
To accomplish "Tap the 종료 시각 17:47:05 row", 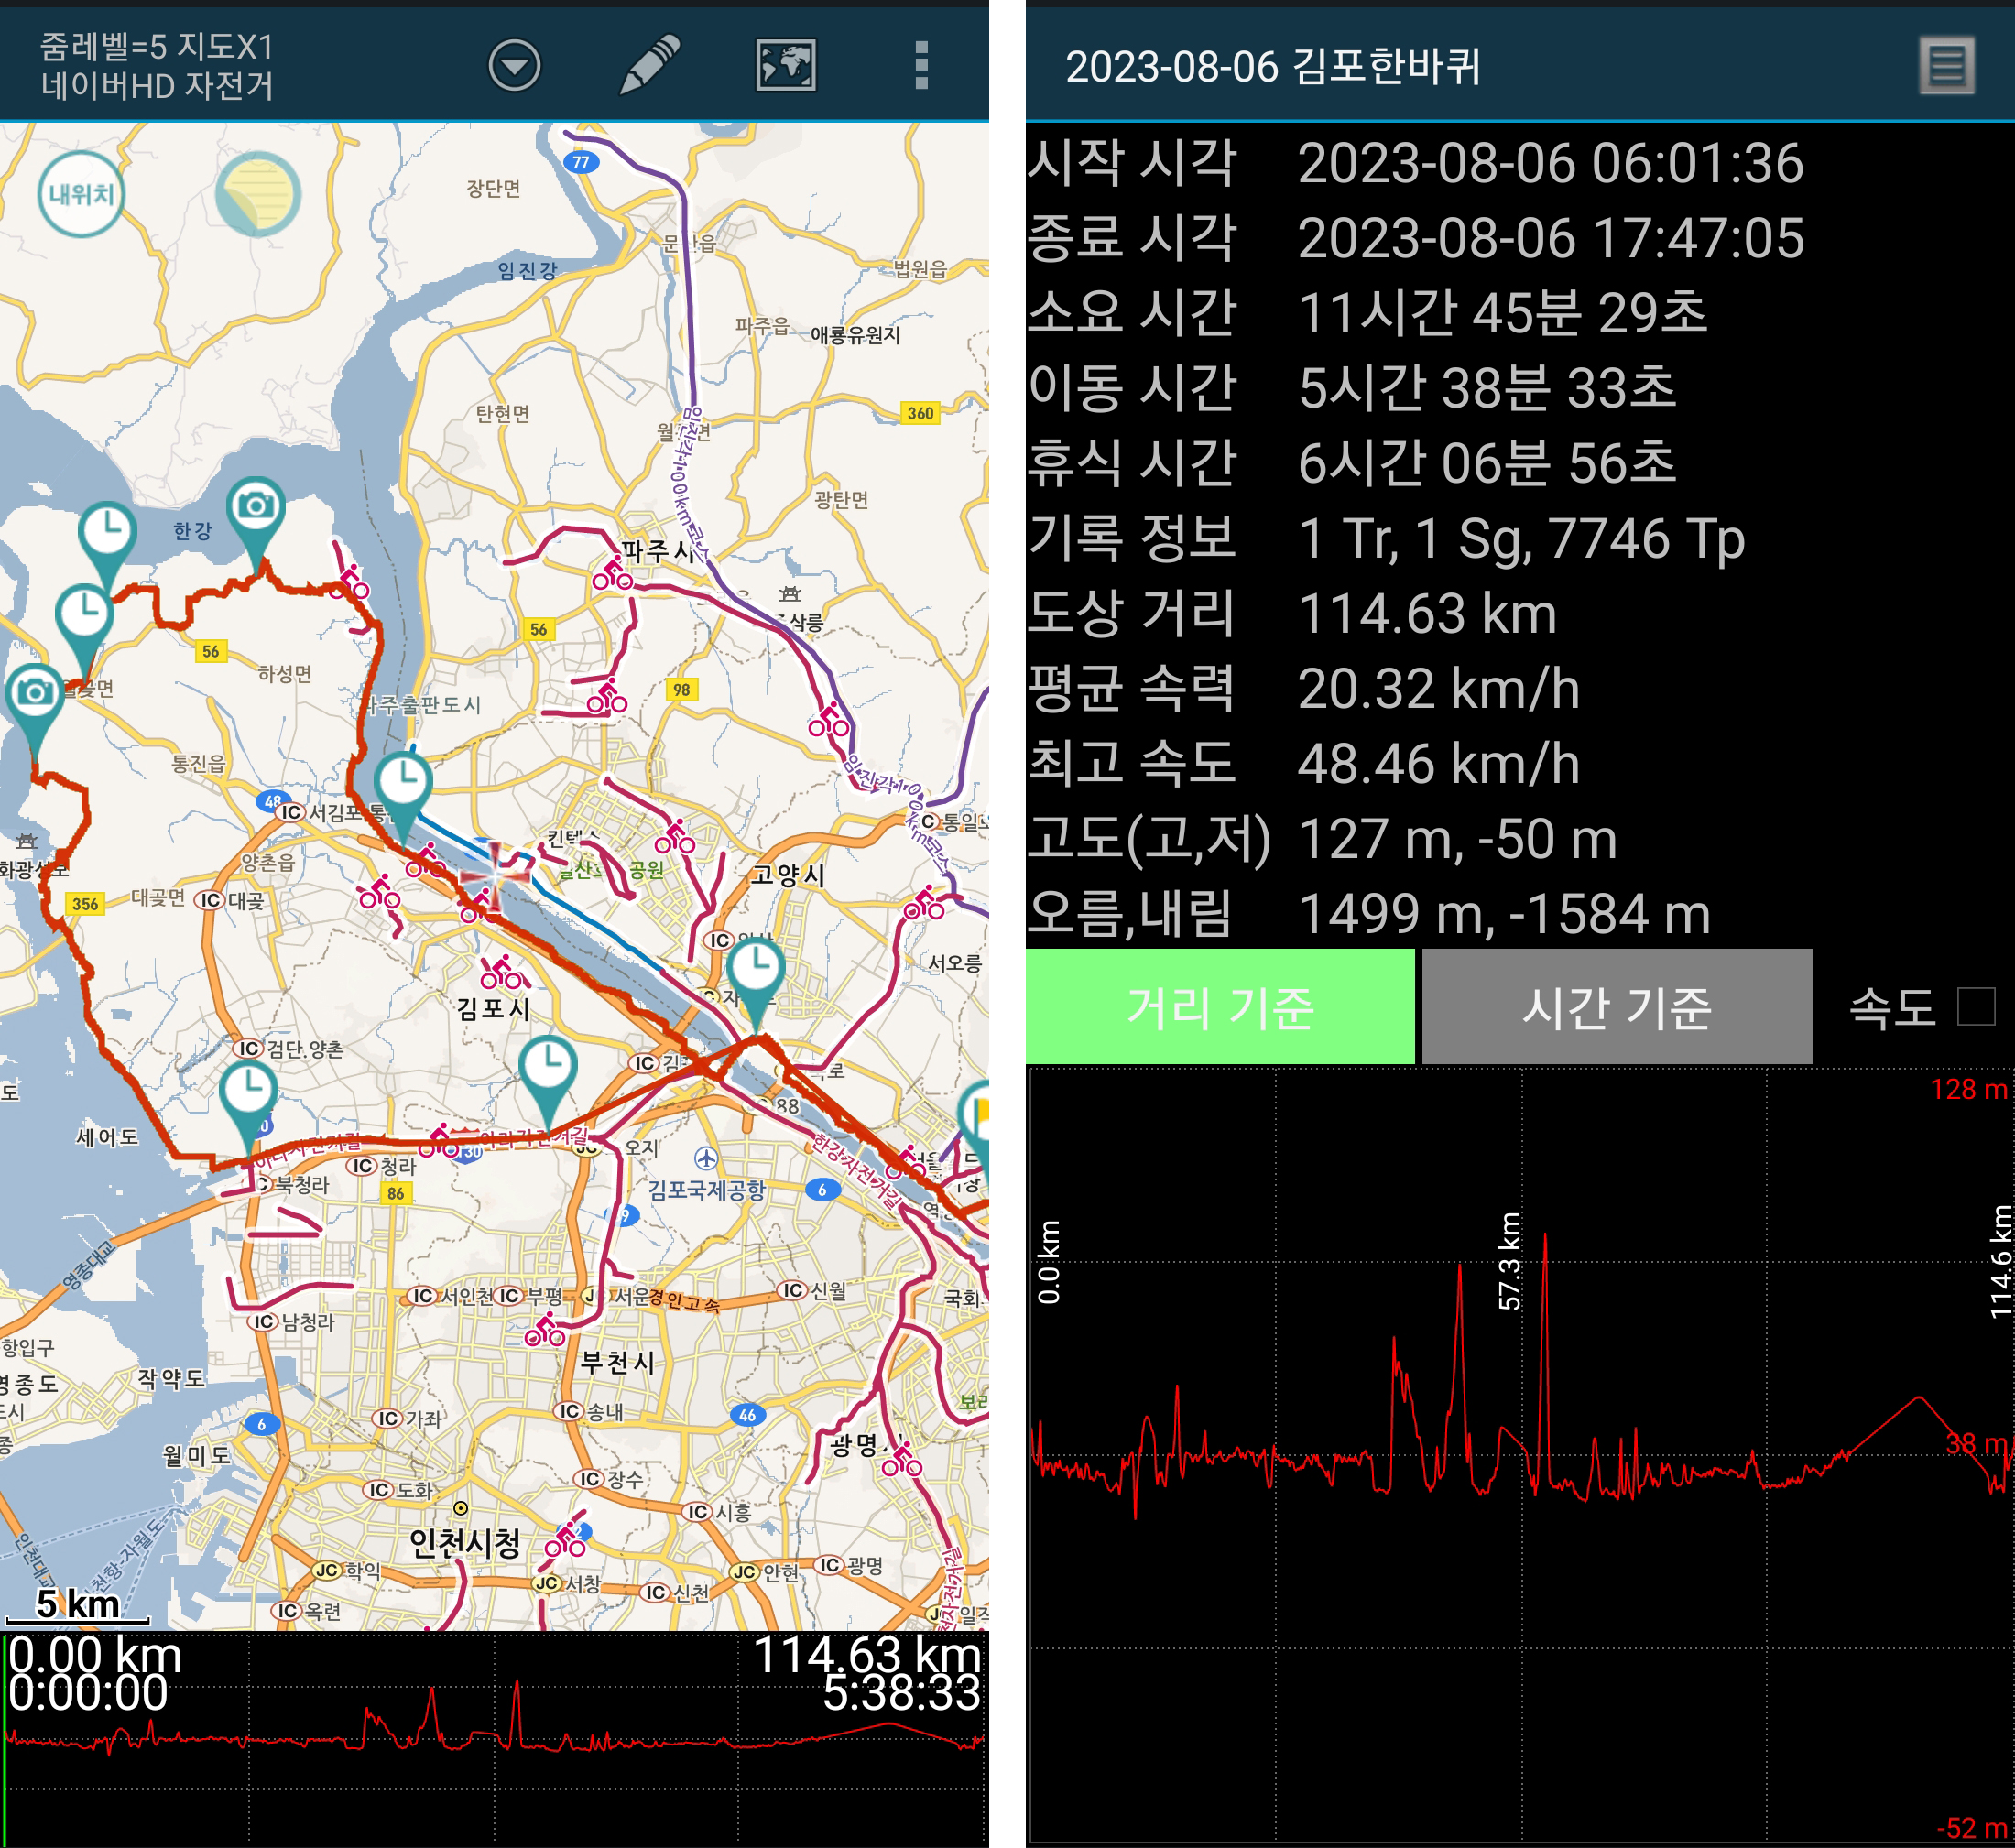I will [x=1520, y=237].
